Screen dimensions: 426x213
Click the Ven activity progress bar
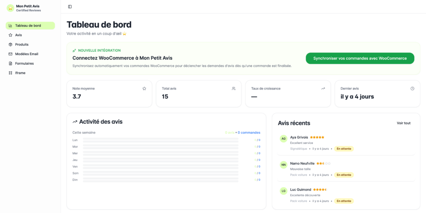point(161,167)
